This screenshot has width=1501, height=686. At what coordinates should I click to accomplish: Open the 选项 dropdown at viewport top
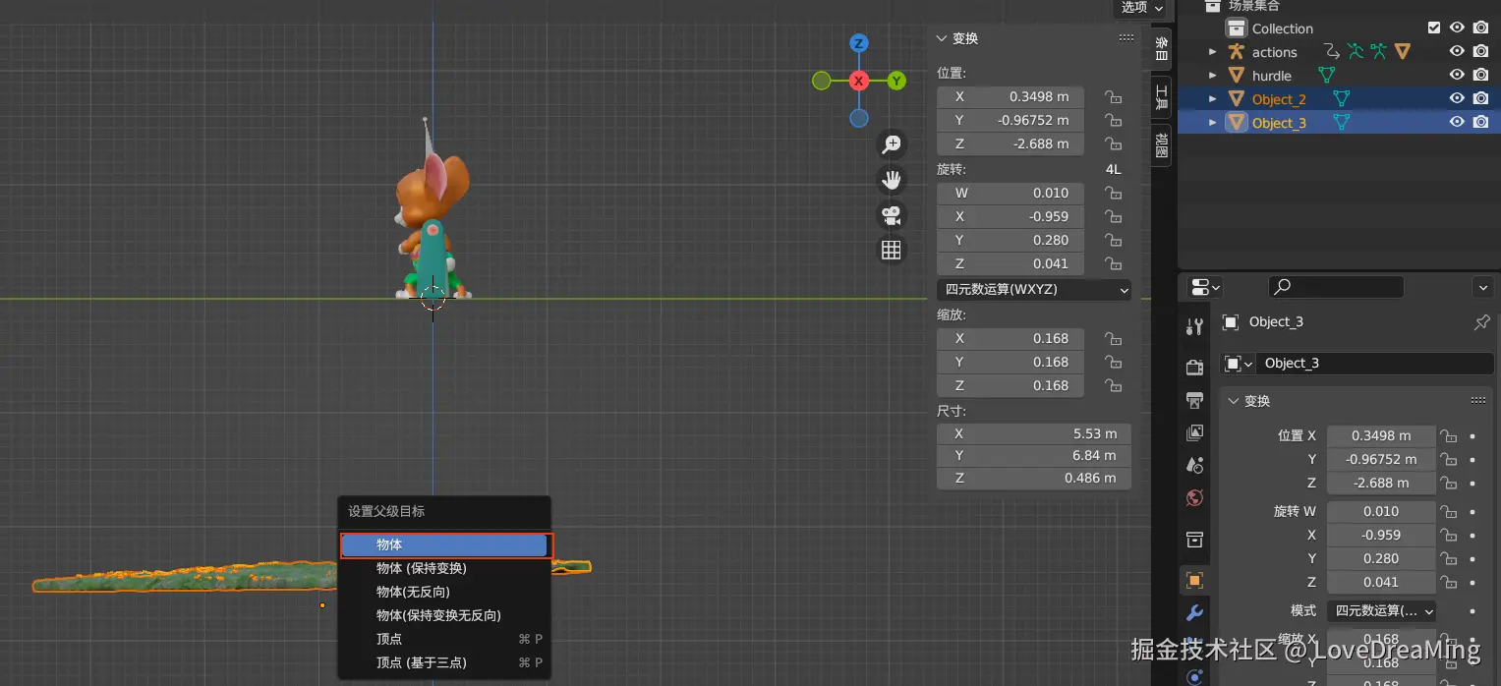point(1142,8)
